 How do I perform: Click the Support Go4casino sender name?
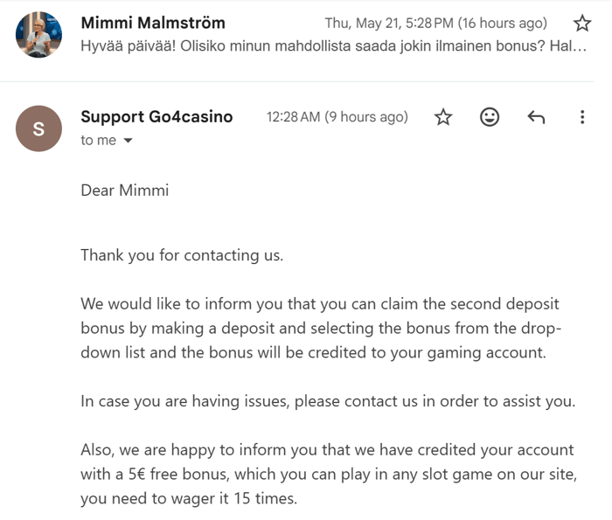(156, 116)
